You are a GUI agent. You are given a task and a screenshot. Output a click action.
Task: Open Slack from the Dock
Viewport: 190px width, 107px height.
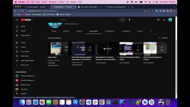[x=95, y=102]
